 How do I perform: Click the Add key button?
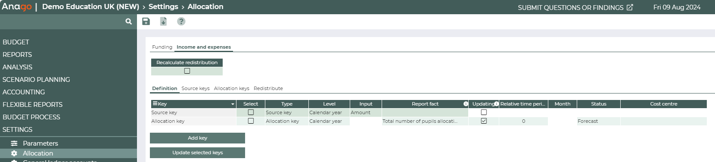point(197,138)
